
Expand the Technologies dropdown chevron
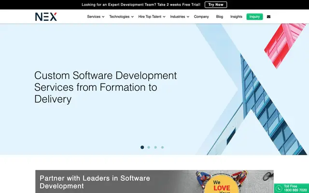coord(132,17)
